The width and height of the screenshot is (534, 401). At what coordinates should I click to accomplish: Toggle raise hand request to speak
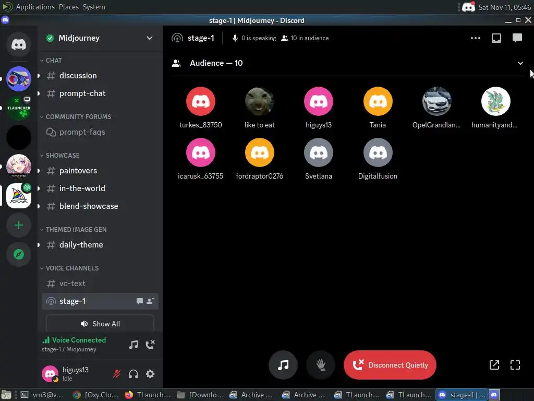click(321, 365)
